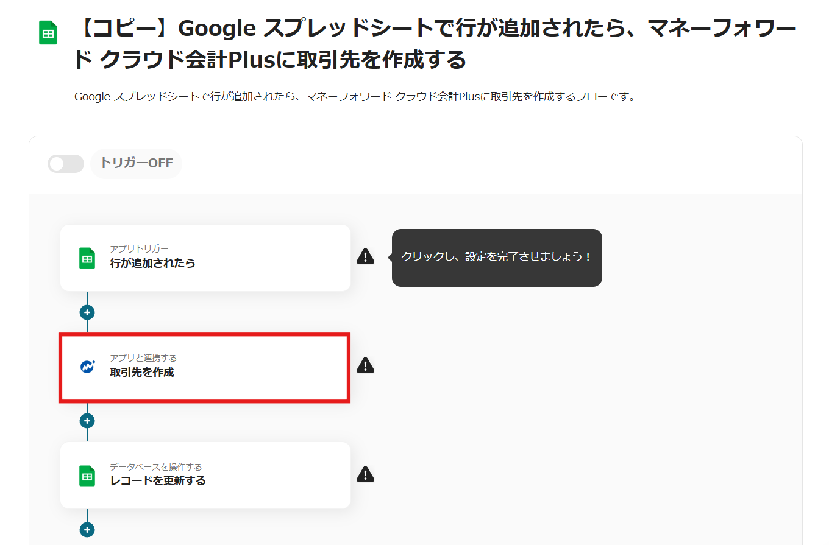
Task: Toggle the trigger switch on
Action: point(66,164)
